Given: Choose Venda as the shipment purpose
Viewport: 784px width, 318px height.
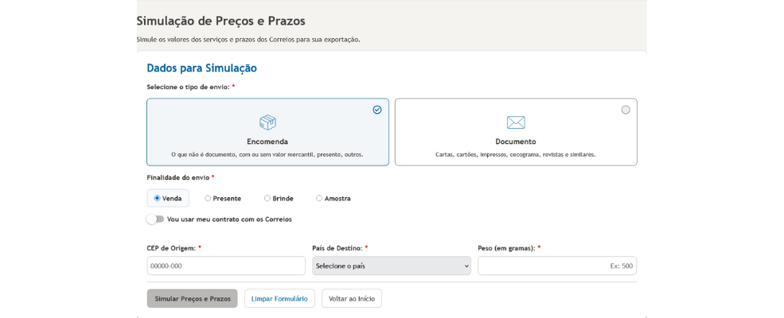Looking at the screenshot, I should click(x=158, y=198).
